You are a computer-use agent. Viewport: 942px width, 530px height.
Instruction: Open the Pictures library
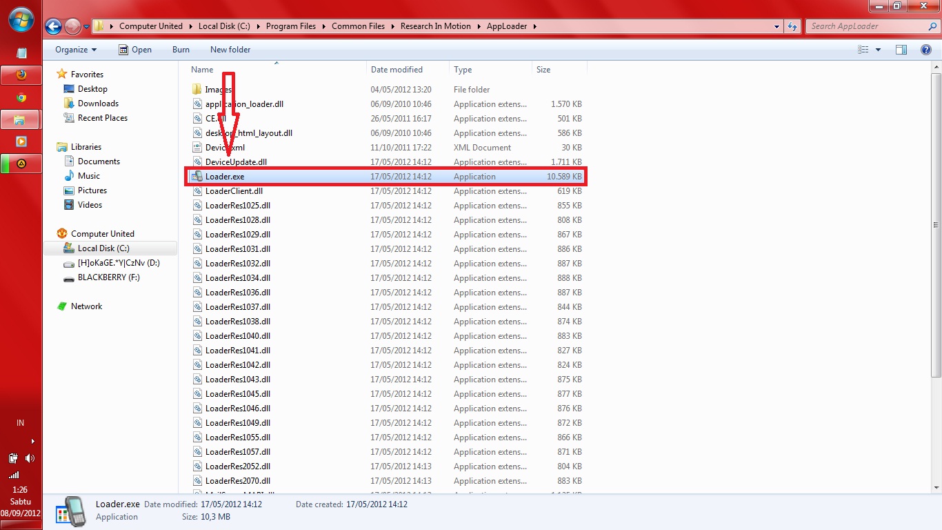[x=92, y=190]
